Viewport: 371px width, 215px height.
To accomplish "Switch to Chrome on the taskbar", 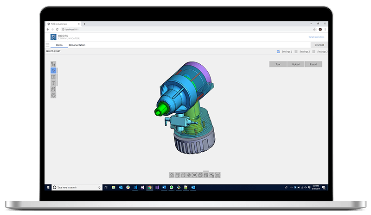I will click(x=149, y=187).
